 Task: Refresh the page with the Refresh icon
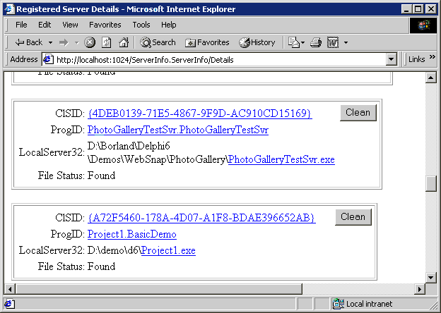106,42
